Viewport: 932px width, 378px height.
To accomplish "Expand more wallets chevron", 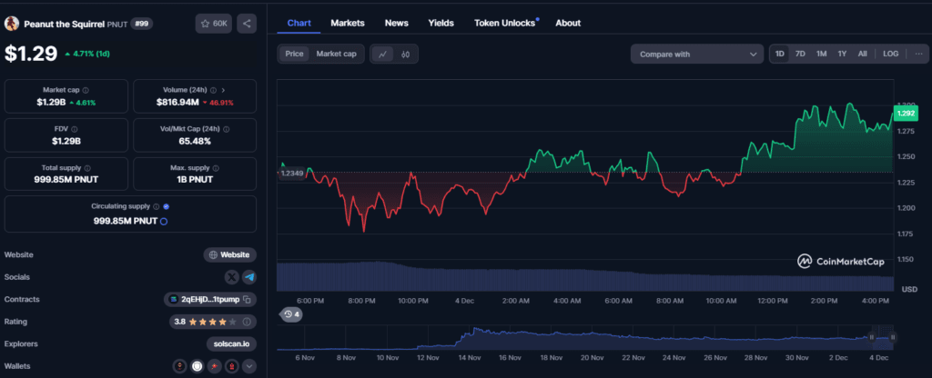I will coord(249,366).
